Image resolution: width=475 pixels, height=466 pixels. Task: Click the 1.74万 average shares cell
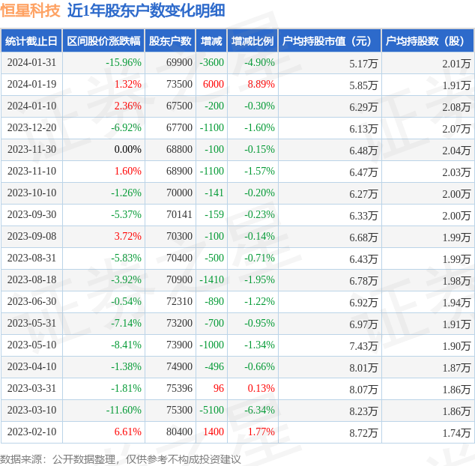click(x=456, y=432)
